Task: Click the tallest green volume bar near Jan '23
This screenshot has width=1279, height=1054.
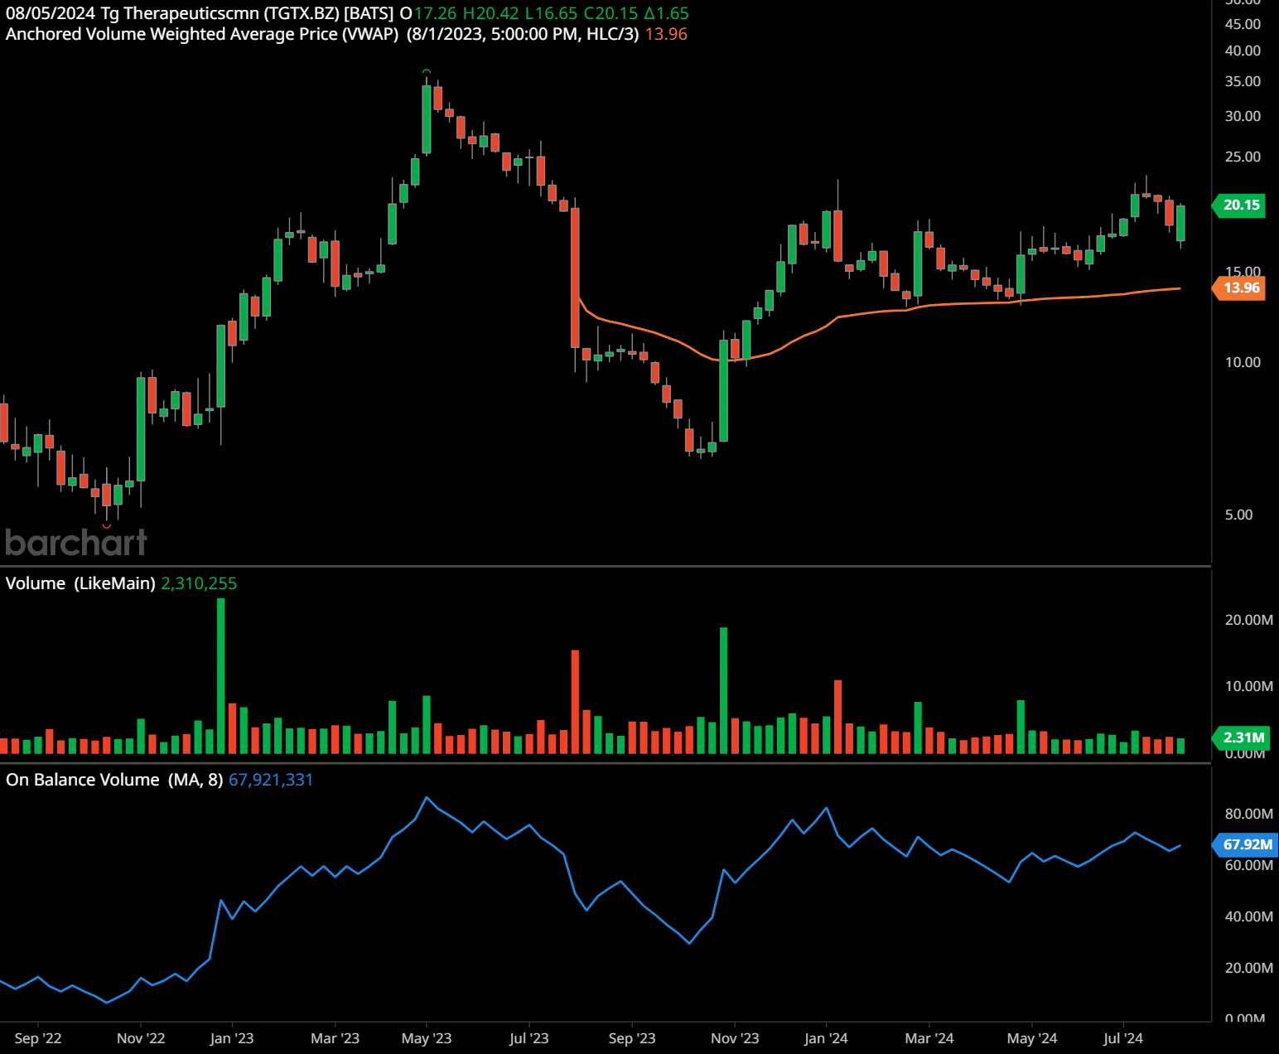Action: (x=220, y=675)
